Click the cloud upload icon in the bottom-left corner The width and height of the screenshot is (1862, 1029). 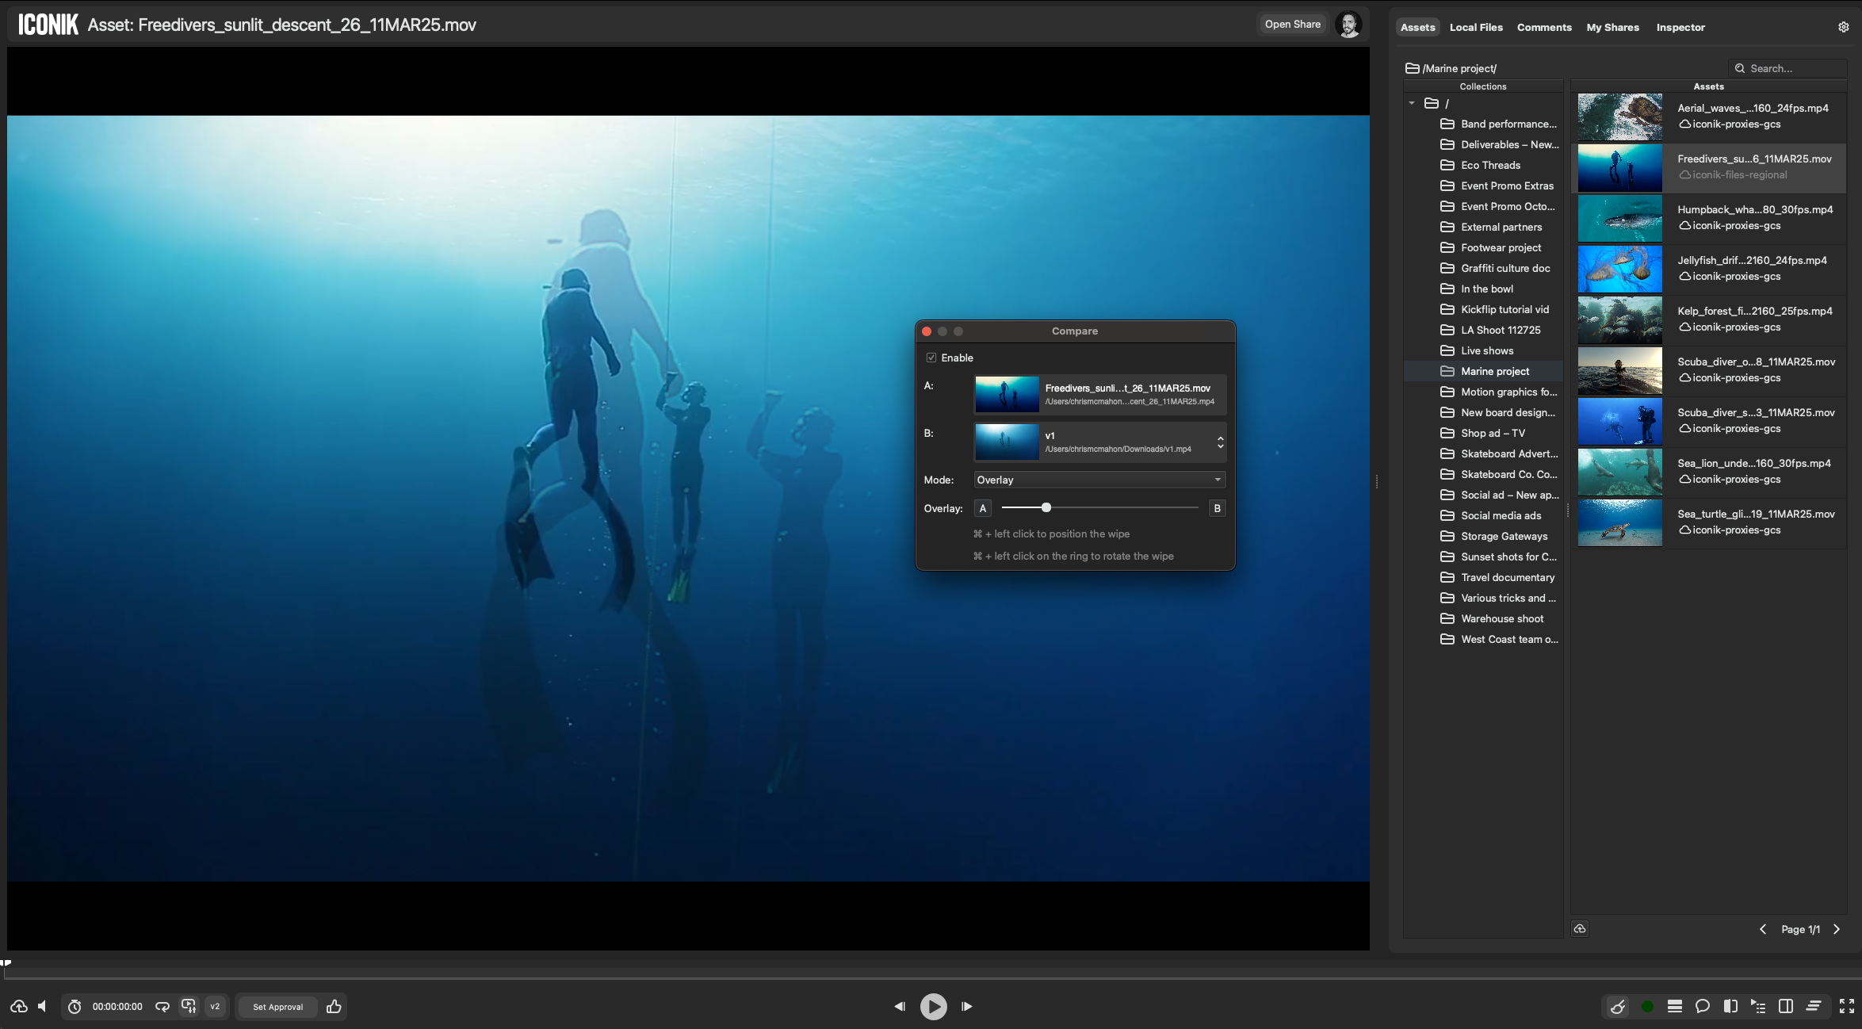(x=19, y=1006)
